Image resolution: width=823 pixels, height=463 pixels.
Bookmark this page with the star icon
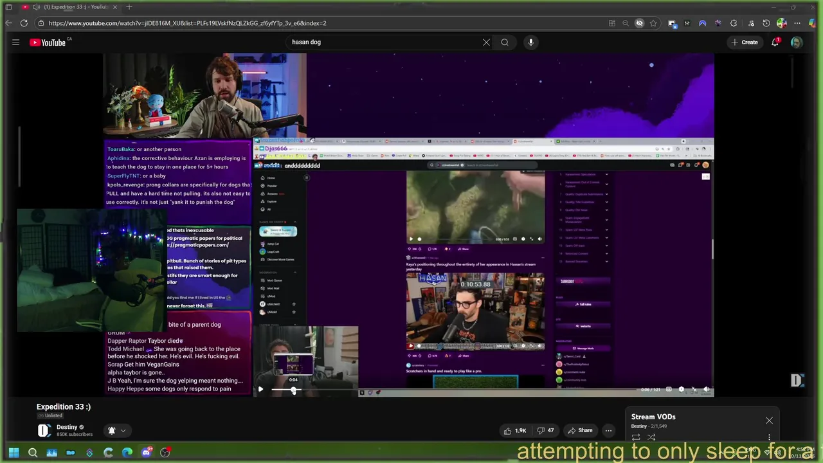(653, 23)
